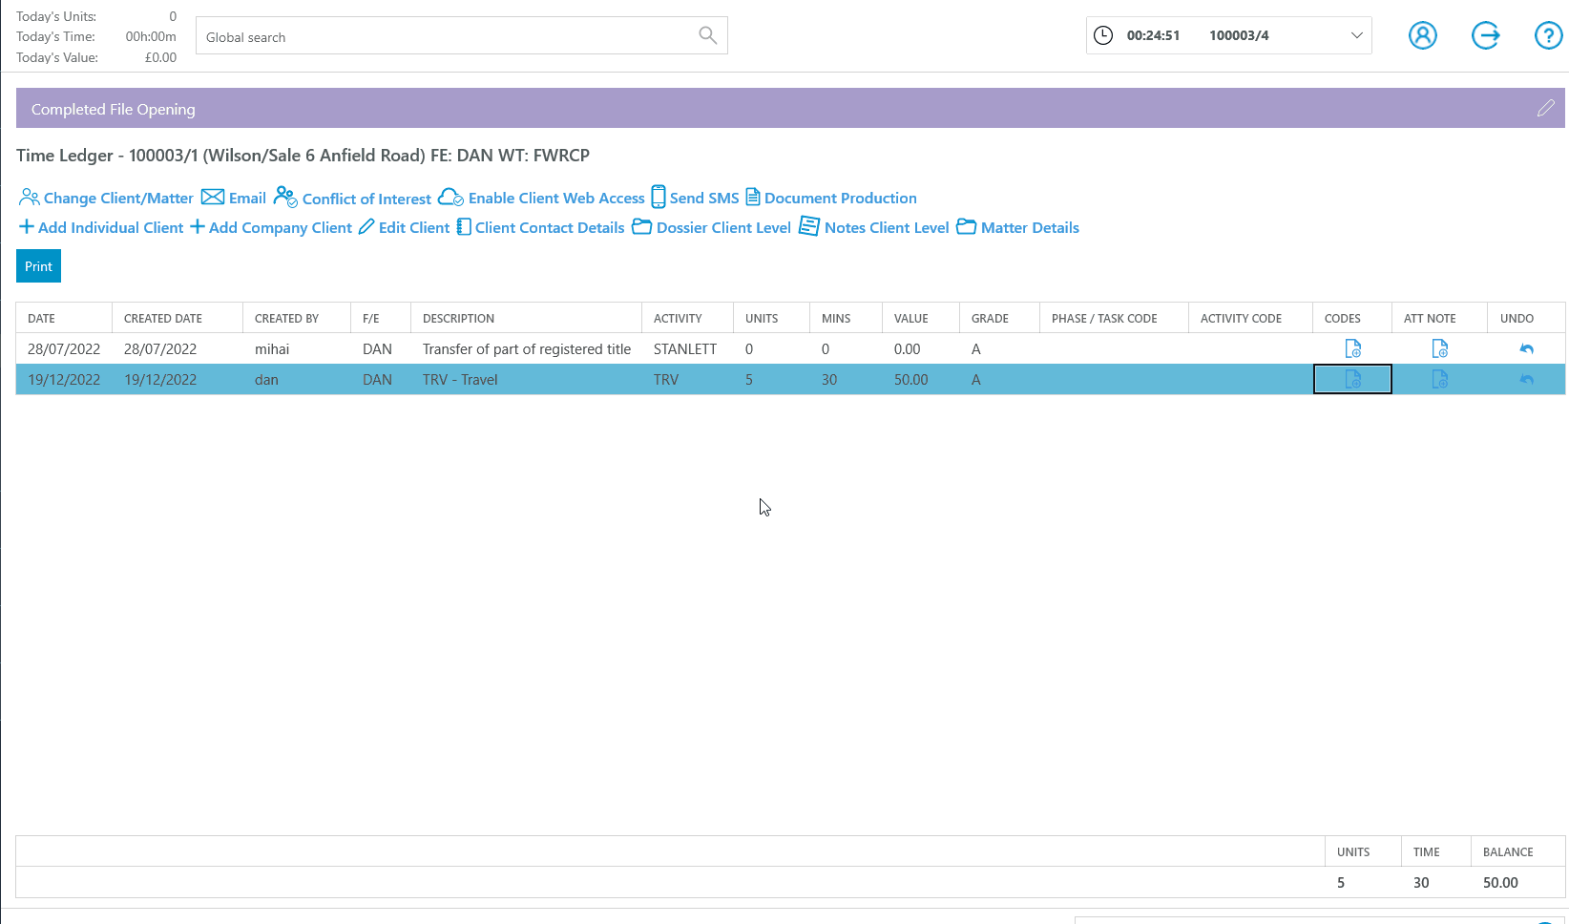The height and width of the screenshot is (924, 1569).
Task: Open Codes icon for 28/07/2022 entry
Action: [1352, 348]
